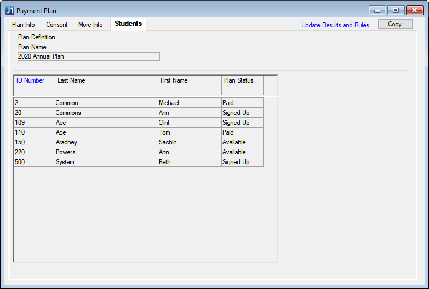Select Paid status for Tom Ace
The height and width of the screenshot is (289, 429).
click(x=242, y=132)
